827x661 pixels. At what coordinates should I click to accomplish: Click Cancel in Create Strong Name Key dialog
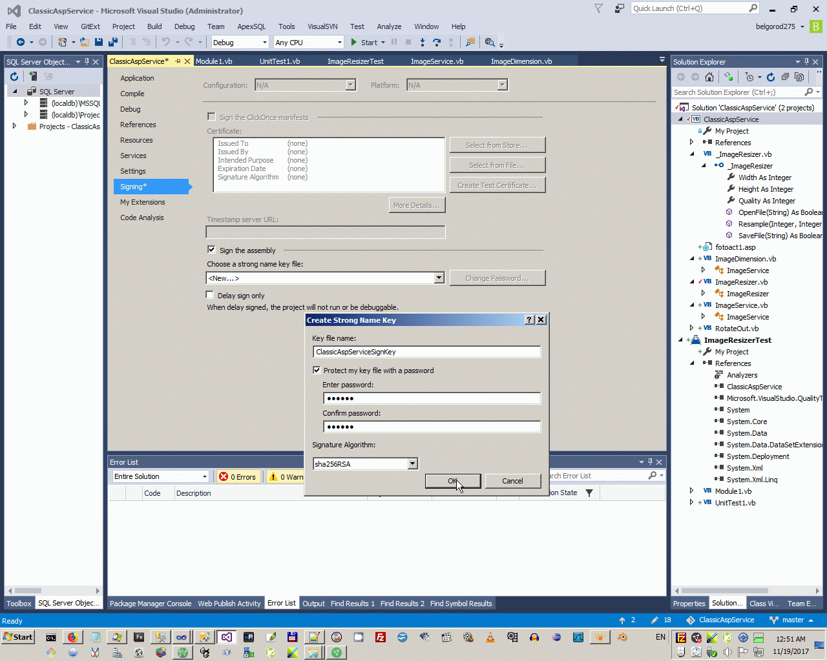tap(512, 481)
